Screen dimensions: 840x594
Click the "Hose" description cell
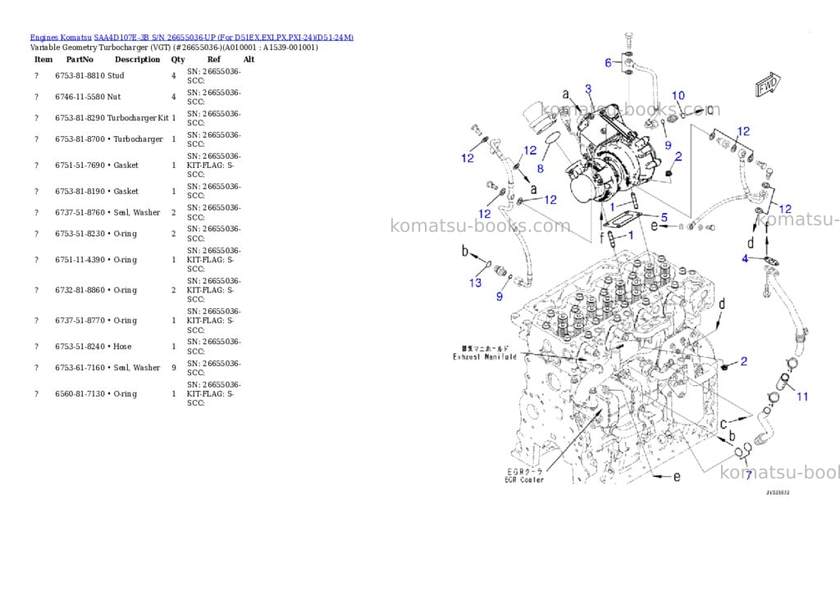click(x=122, y=347)
